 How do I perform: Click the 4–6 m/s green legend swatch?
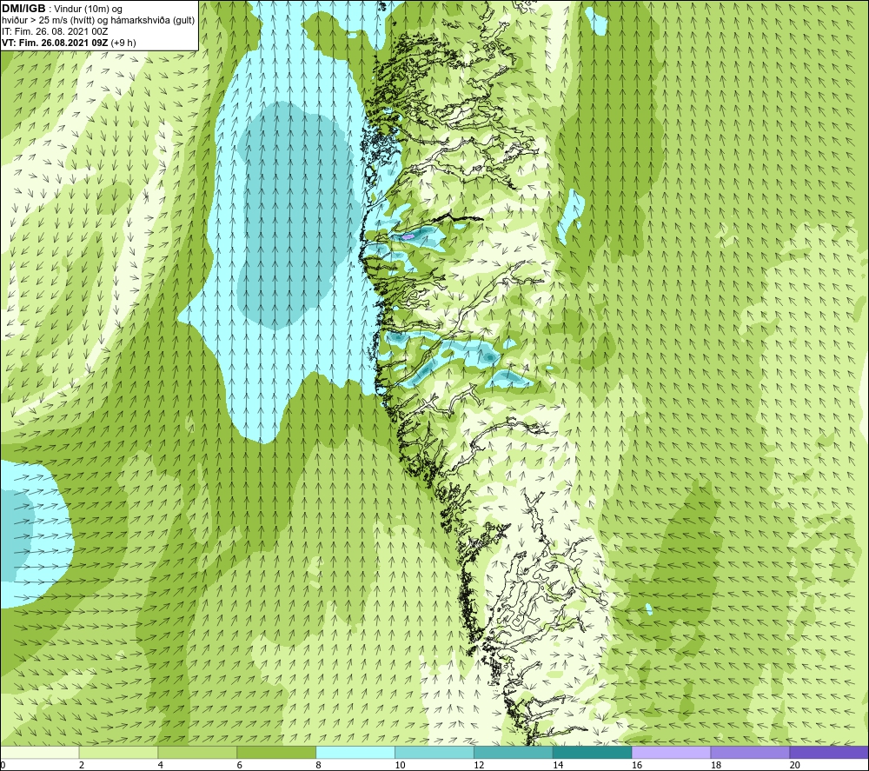[197, 752]
